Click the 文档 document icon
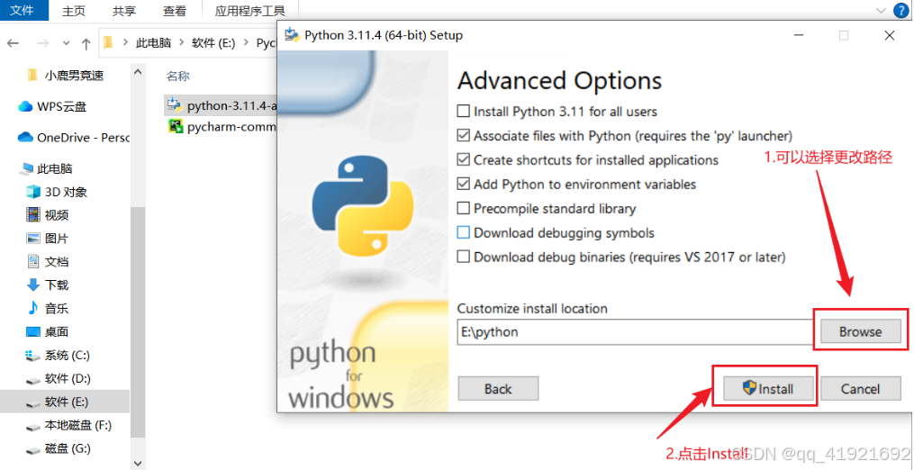The height and width of the screenshot is (470, 914). (x=33, y=262)
